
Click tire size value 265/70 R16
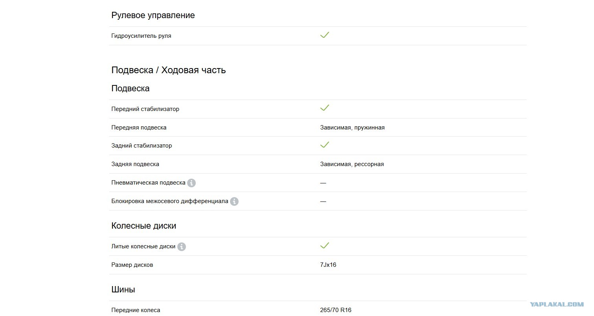(336, 310)
